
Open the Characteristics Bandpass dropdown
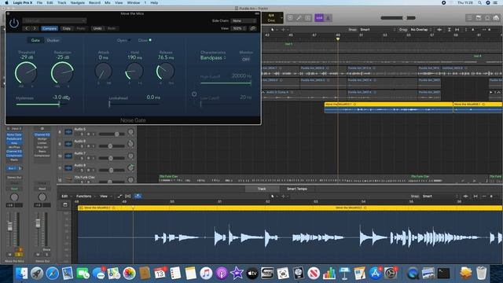213,58
